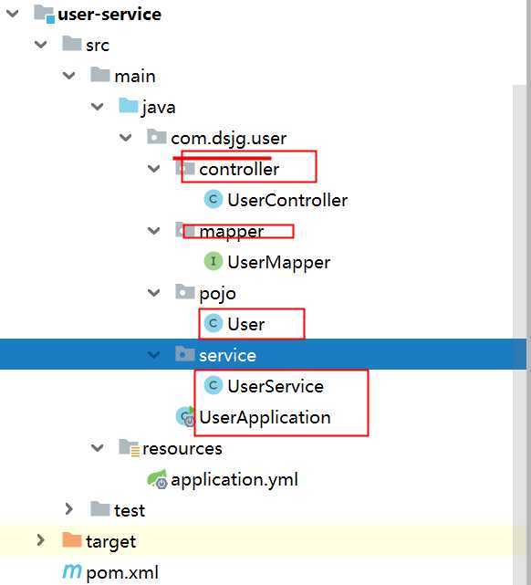Click the Maven pom.xml icon
This screenshot has height=585, width=531.
tap(72, 571)
